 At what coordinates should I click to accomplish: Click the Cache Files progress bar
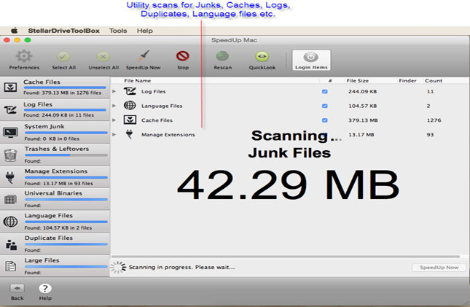click(x=65, y=88)
